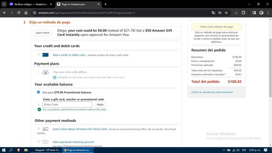This screenshot has height=153, width=272.
Task: Click the credit card image icon
Action: click(x=45, y=55)
